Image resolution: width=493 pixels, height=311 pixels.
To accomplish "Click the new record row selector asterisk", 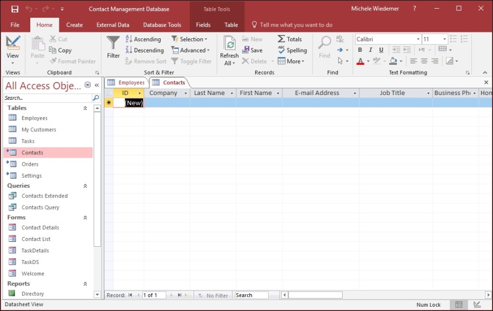I will point(109,103).
